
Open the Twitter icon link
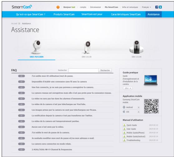tap(160, 7)
